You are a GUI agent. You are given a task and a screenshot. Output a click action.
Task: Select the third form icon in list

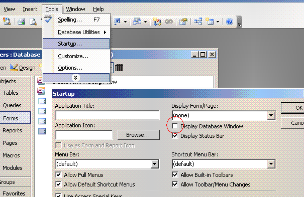42,121
